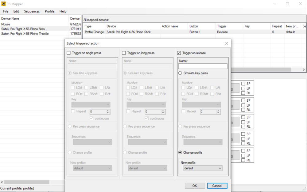
Task: Enable Trigger on long press checkbox
Action: click(124, 53)
